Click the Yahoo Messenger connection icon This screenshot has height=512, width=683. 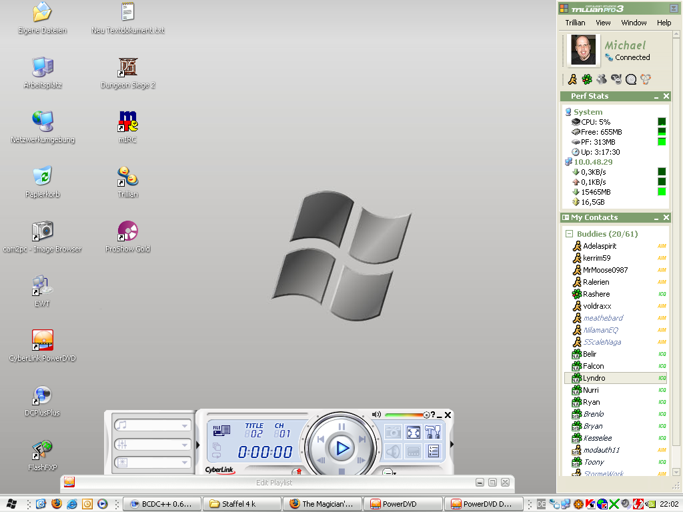tap(616, 79)
